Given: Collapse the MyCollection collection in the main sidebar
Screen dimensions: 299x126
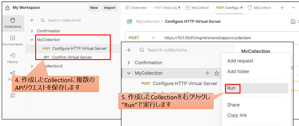Looking at the screenshot, I should [32, 40].
